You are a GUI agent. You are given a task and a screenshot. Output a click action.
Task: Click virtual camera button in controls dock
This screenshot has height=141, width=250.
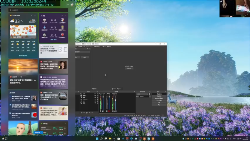(159, 98)
